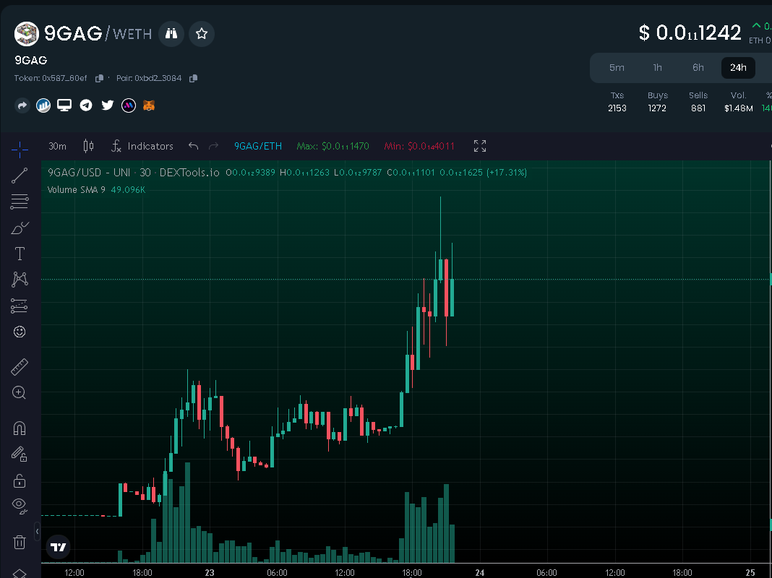The image size is (772, 578).
Task: Click the Max: $0.0₁₁1470 price label
Action: tap(333, 146)
